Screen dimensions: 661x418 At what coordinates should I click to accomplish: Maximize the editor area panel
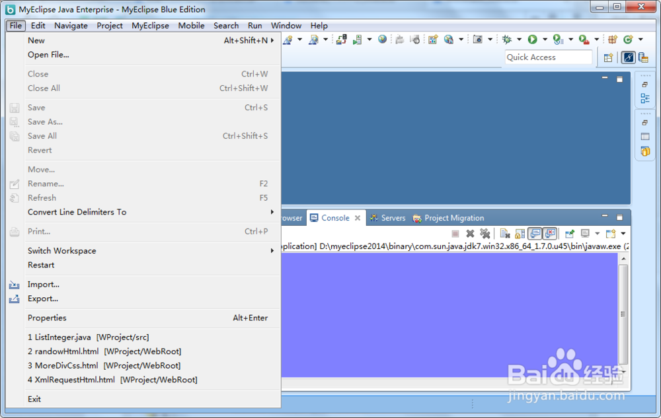coord(620,79)
